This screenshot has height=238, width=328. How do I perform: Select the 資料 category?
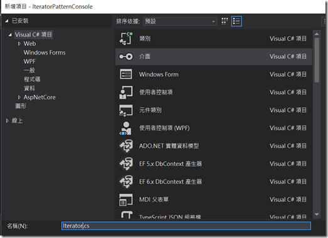click(x=29, y=88)
